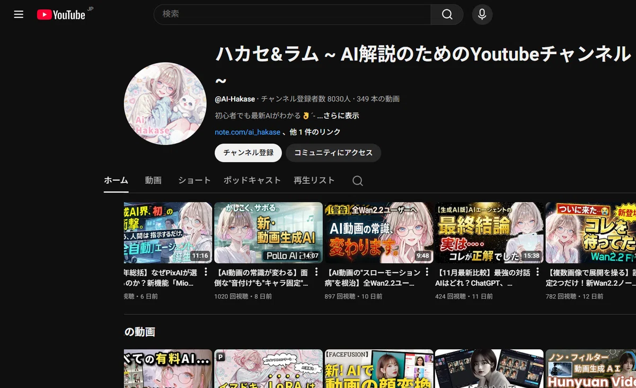Open the 最終結論 15:38 video thumbnail
The image size is (636, 388).
pos(489,232)
